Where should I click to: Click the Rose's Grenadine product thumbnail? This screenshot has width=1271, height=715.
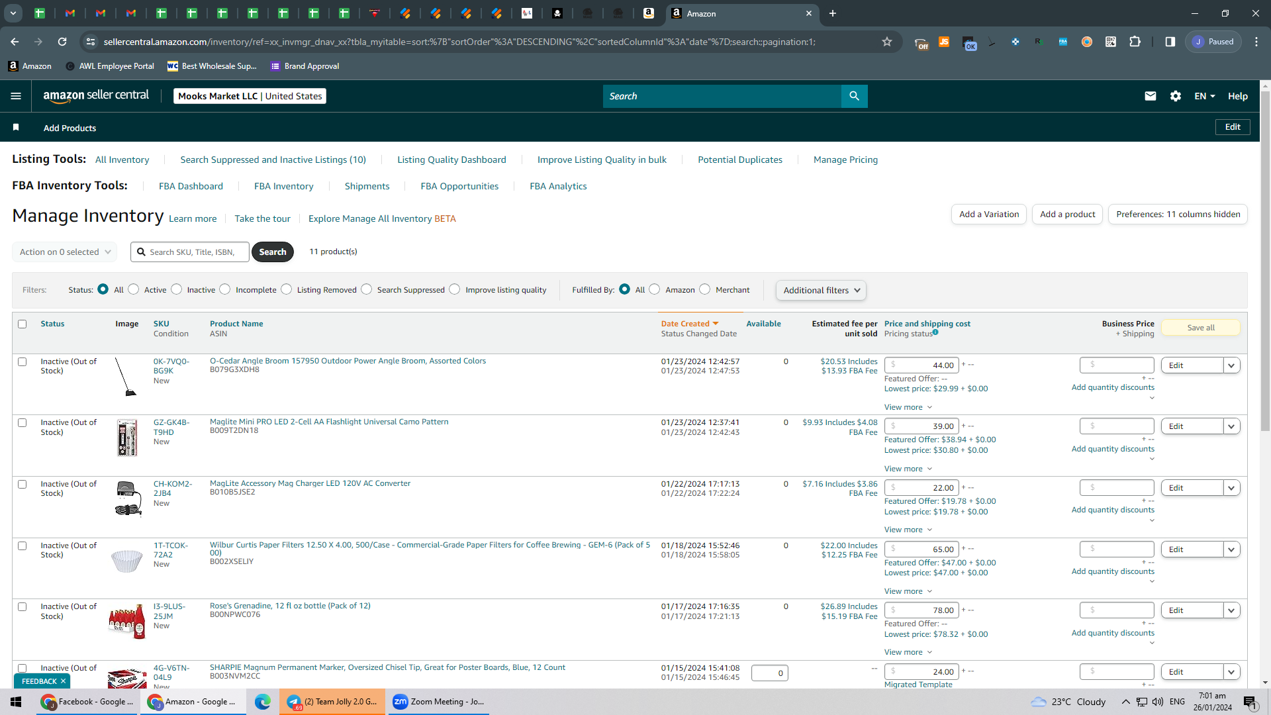[126, 622]
